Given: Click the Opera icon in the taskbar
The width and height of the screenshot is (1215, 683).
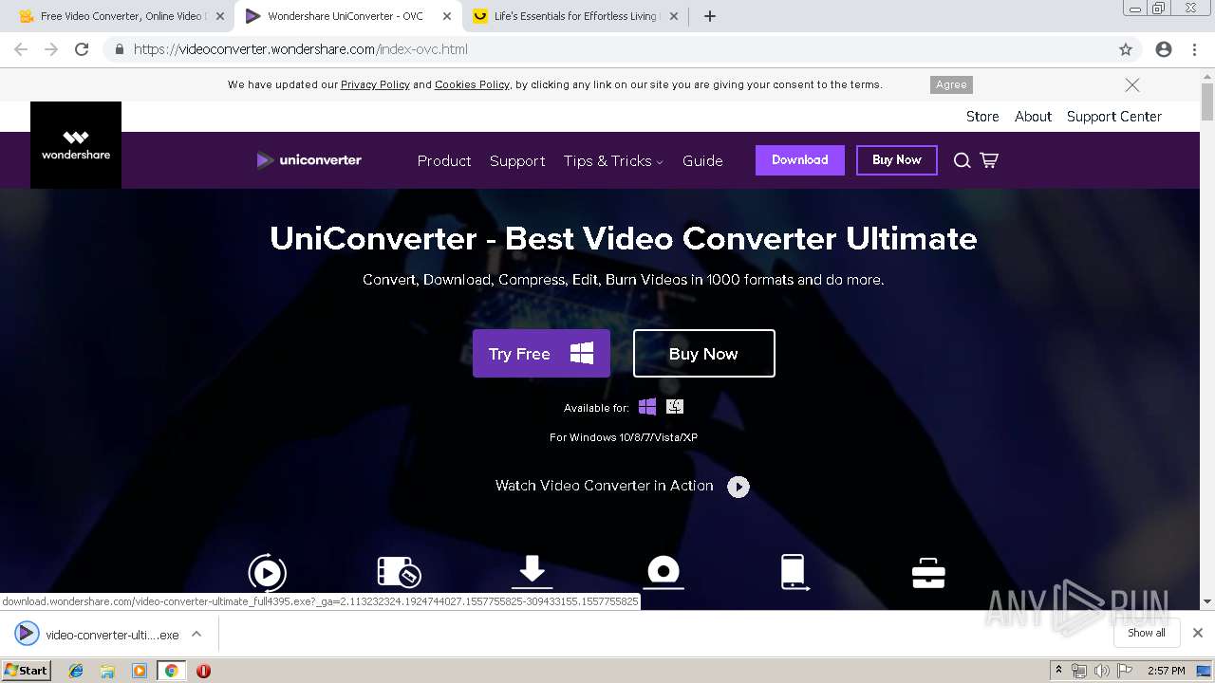Looking at the screenshot, I should [203, 671].
